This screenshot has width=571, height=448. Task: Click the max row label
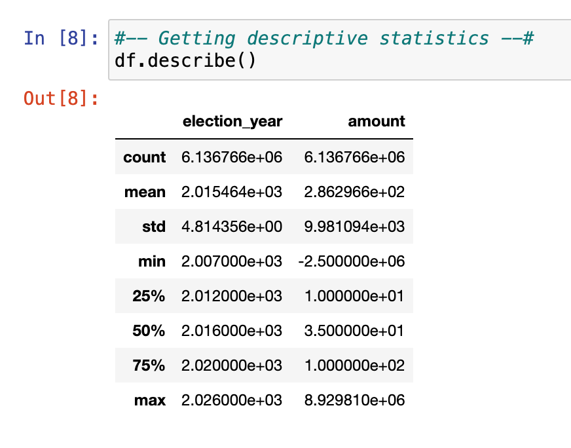coord(151,400)
